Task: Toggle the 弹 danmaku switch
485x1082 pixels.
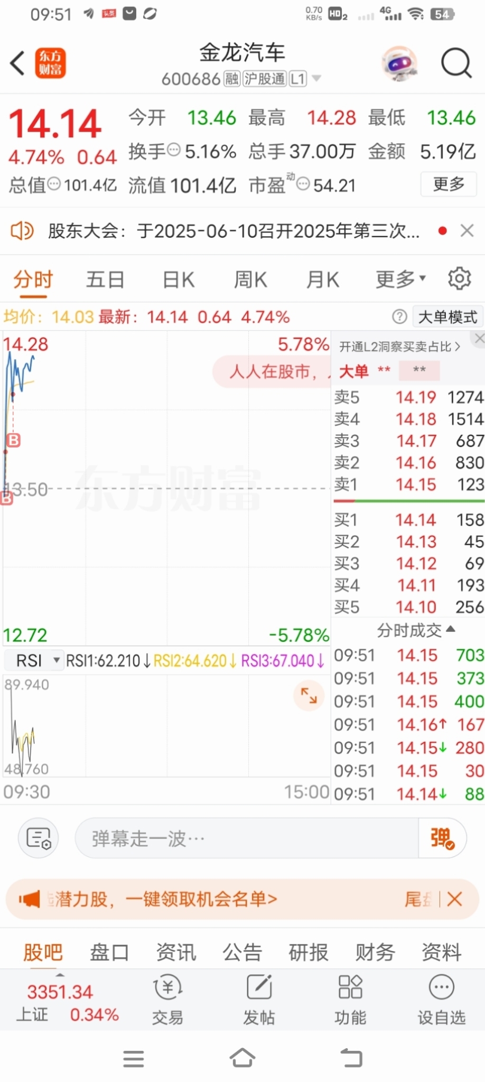Action: pos(442,838)
